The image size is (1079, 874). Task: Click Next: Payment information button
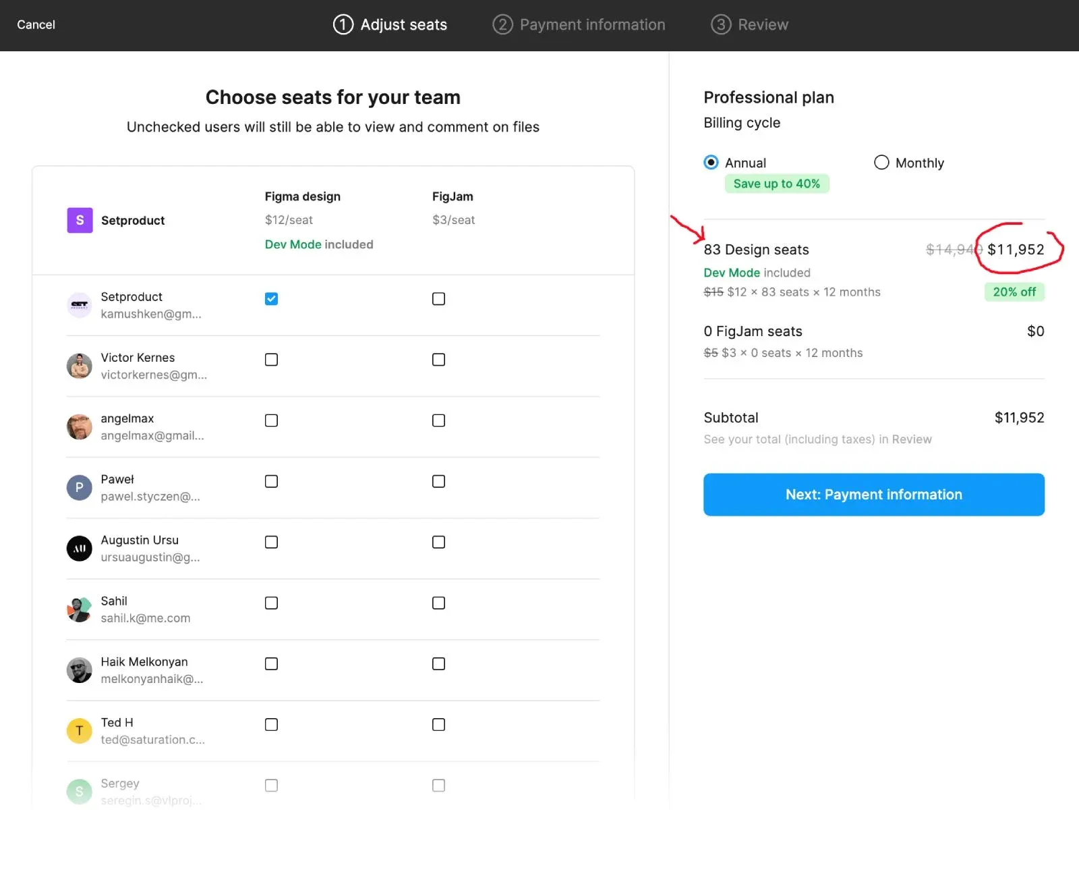pos(874,494)
